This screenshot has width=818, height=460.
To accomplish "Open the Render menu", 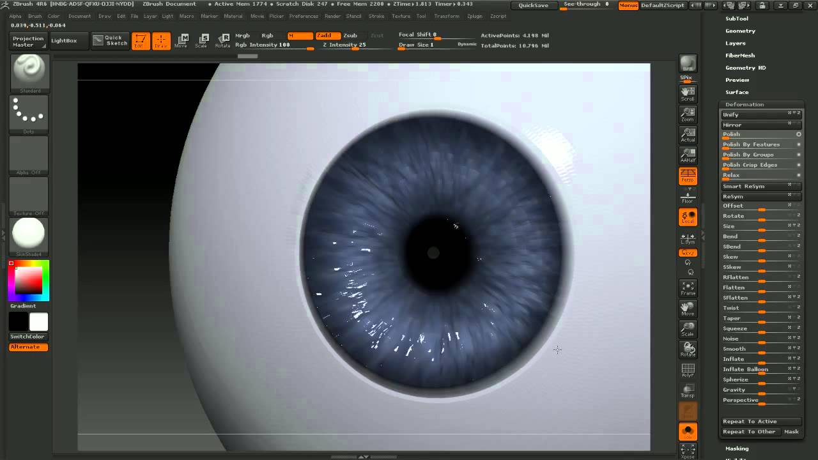I will pyautogui.click(x=332, y=17).
